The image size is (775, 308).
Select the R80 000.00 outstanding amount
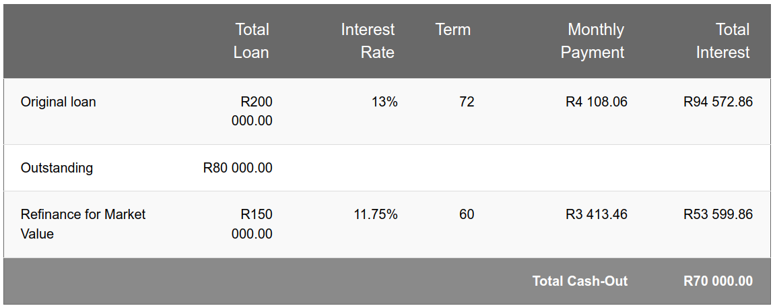238,168
